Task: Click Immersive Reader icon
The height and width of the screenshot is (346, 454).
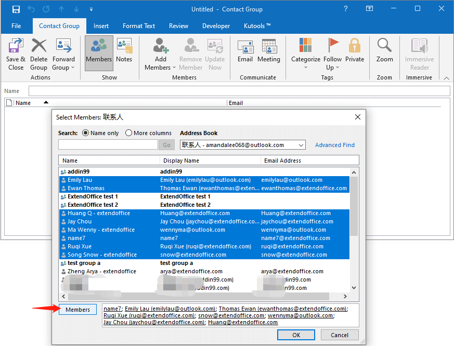Action: pos(420,46)
